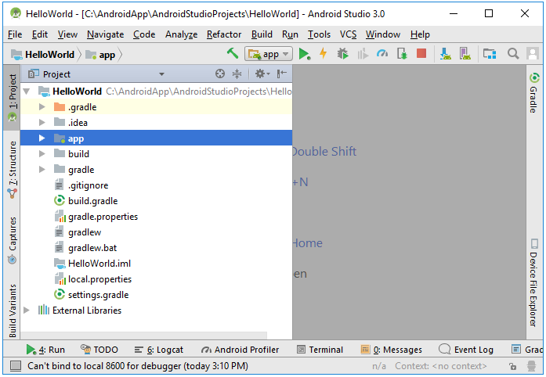The height and width of the screenshot is (377, 546).
Task: Open the Captures side tab
Action: 13,240
